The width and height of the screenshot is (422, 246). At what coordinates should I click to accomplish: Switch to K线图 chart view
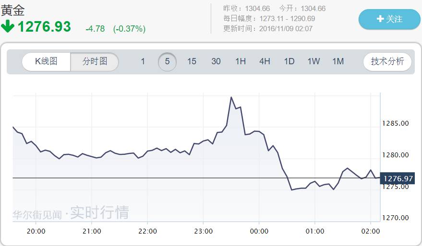[46, 61]
